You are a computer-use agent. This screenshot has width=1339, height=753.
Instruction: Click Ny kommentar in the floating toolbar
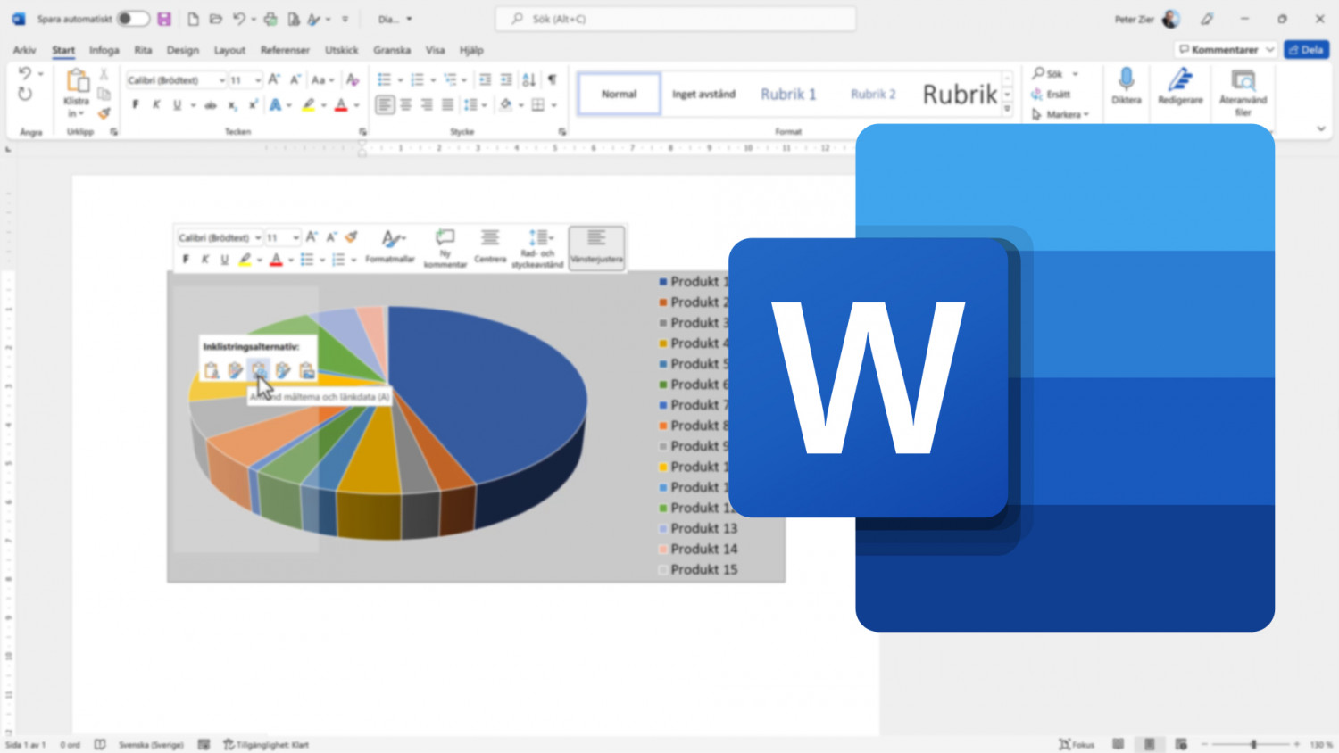click(445, 247)
